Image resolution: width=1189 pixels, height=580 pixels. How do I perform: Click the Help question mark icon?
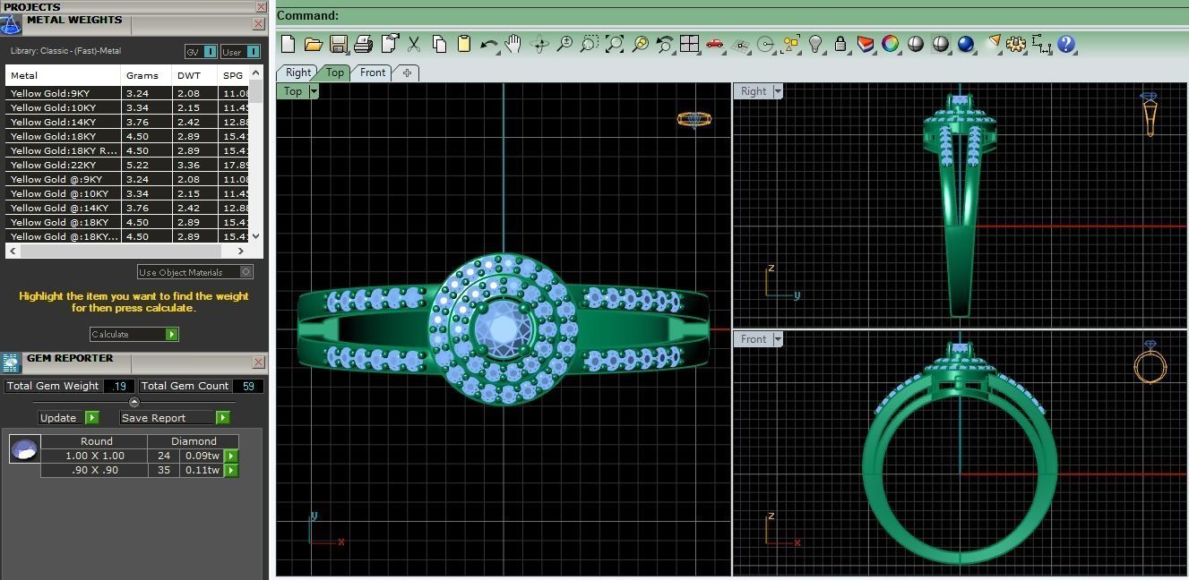click(x=1066, y=43)
